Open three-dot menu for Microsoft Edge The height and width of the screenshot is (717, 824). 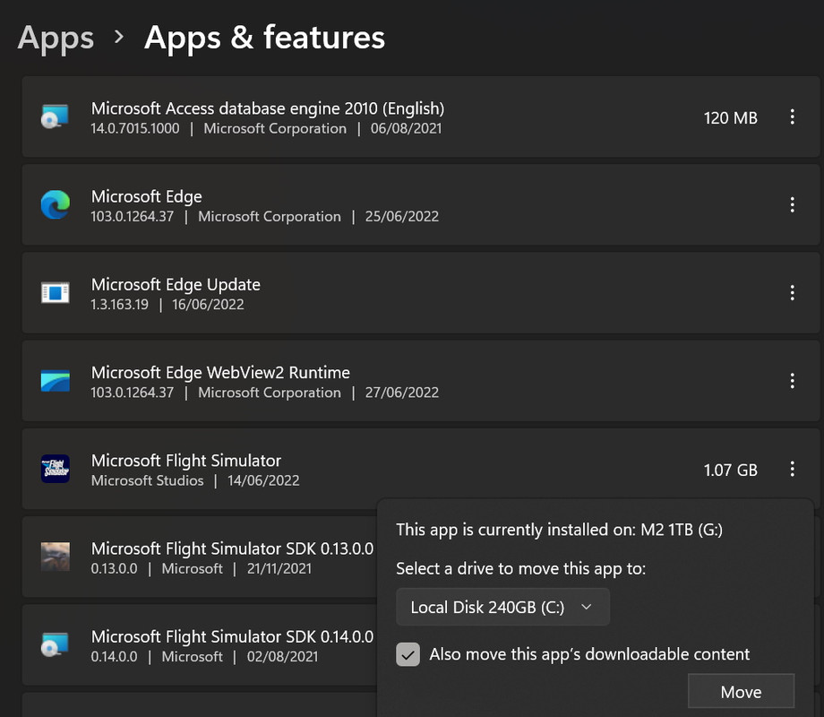coord(792,204)
